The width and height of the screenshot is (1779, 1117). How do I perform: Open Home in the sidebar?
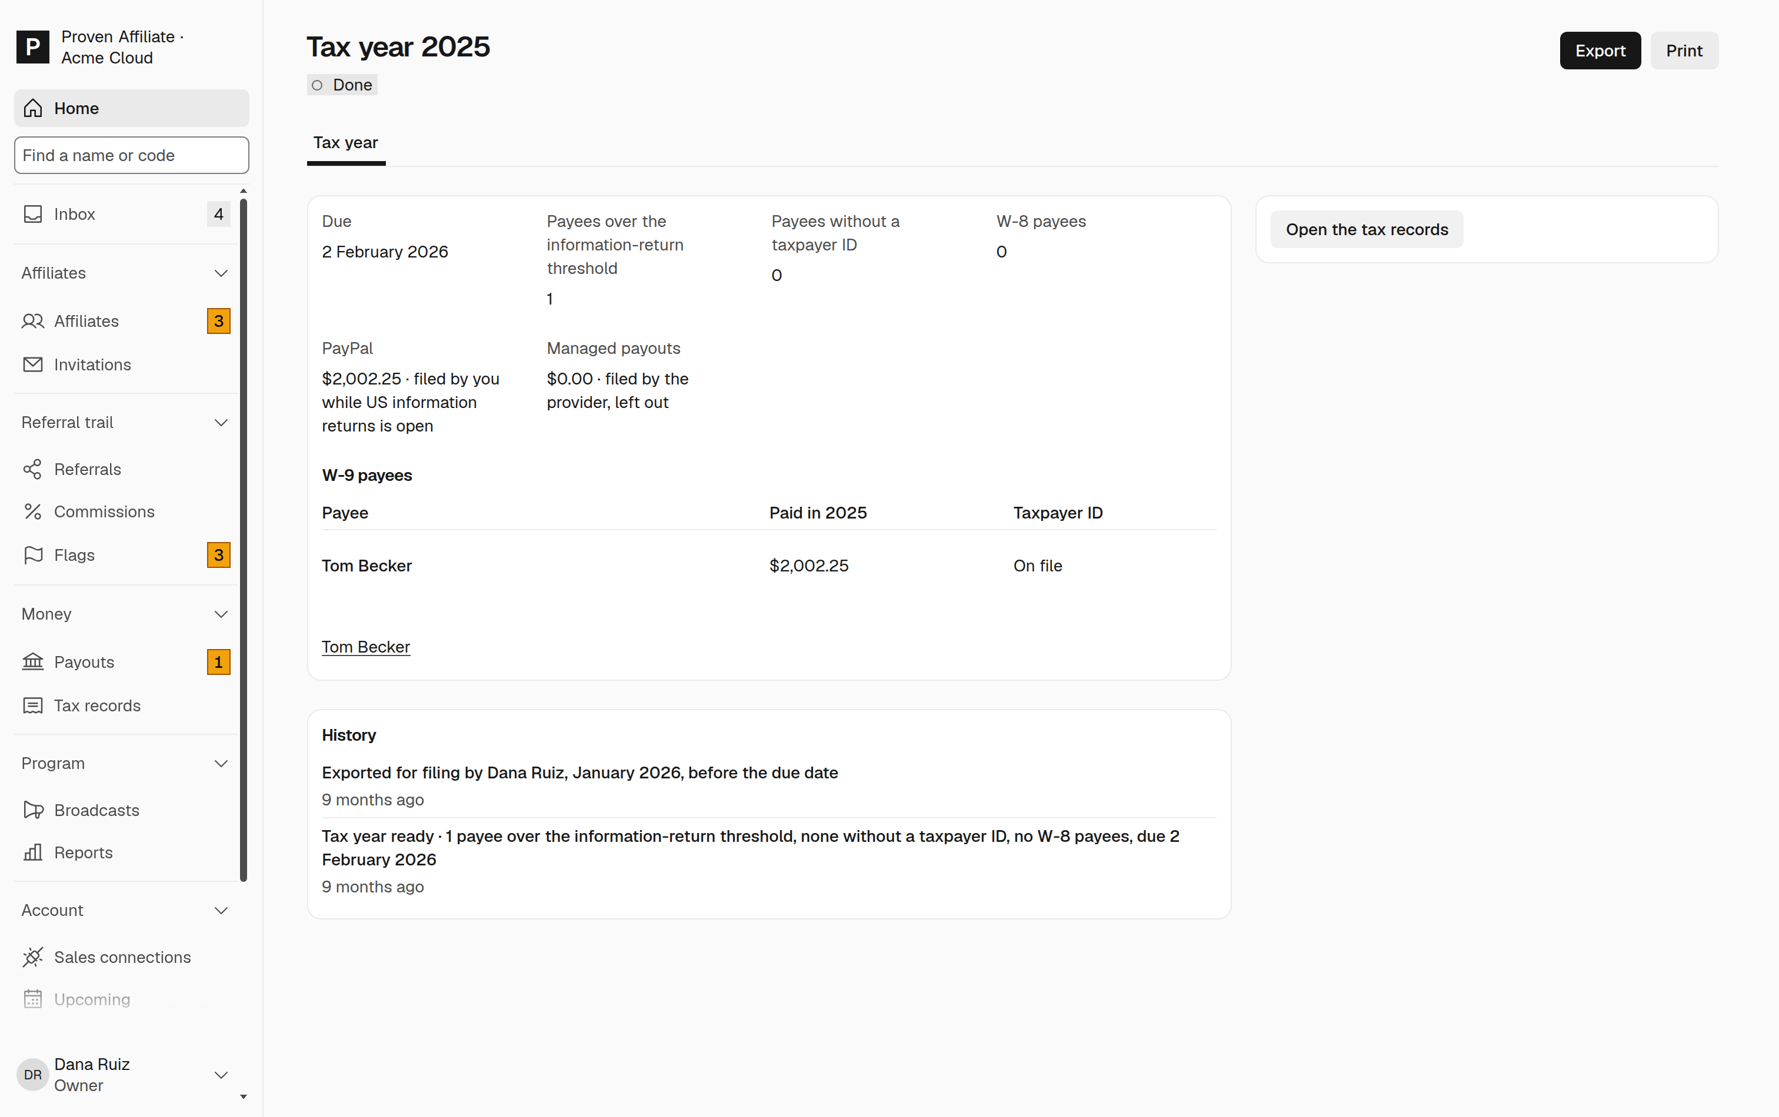click(132, 109)
